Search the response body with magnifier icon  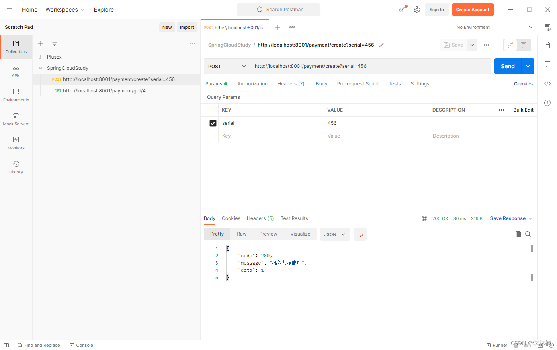[x=528, y=234]
